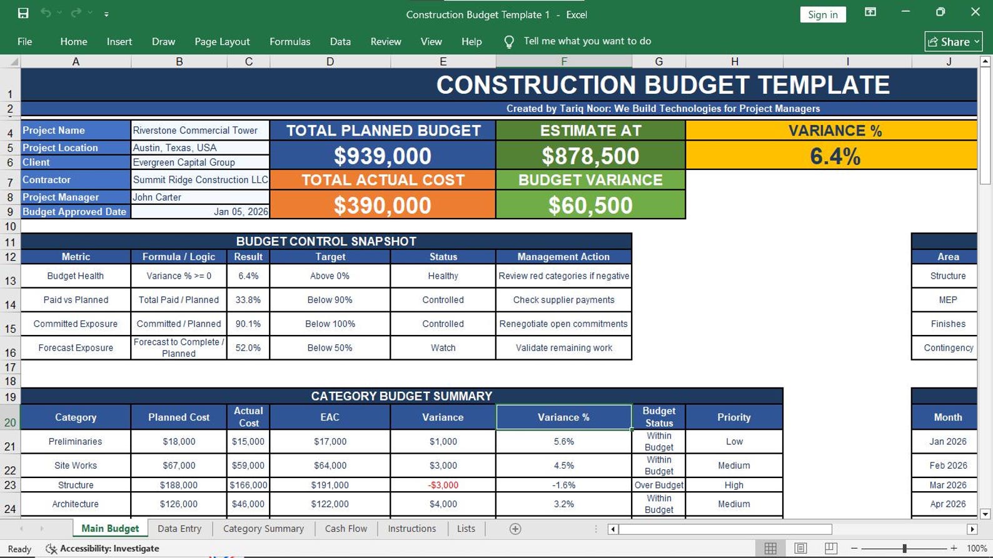993x558 pixels.
Task: Select column F header
Action: 564,61
